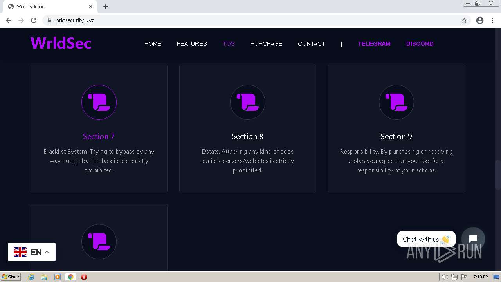
Task: Go back with the browser back arrow
Action: pyautogui.click(x=9, y=20)
